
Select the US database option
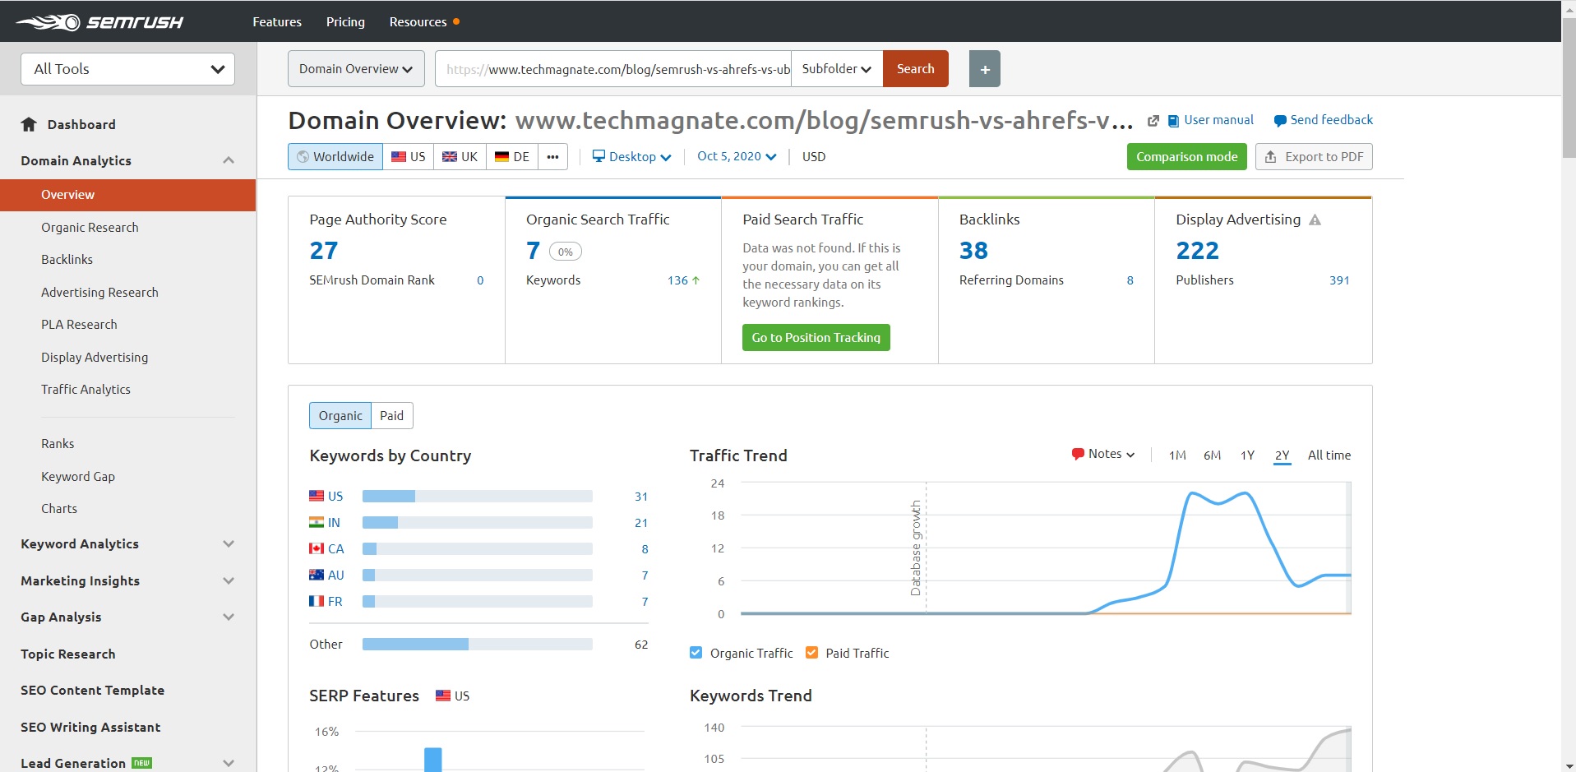(x=409, y=157)
